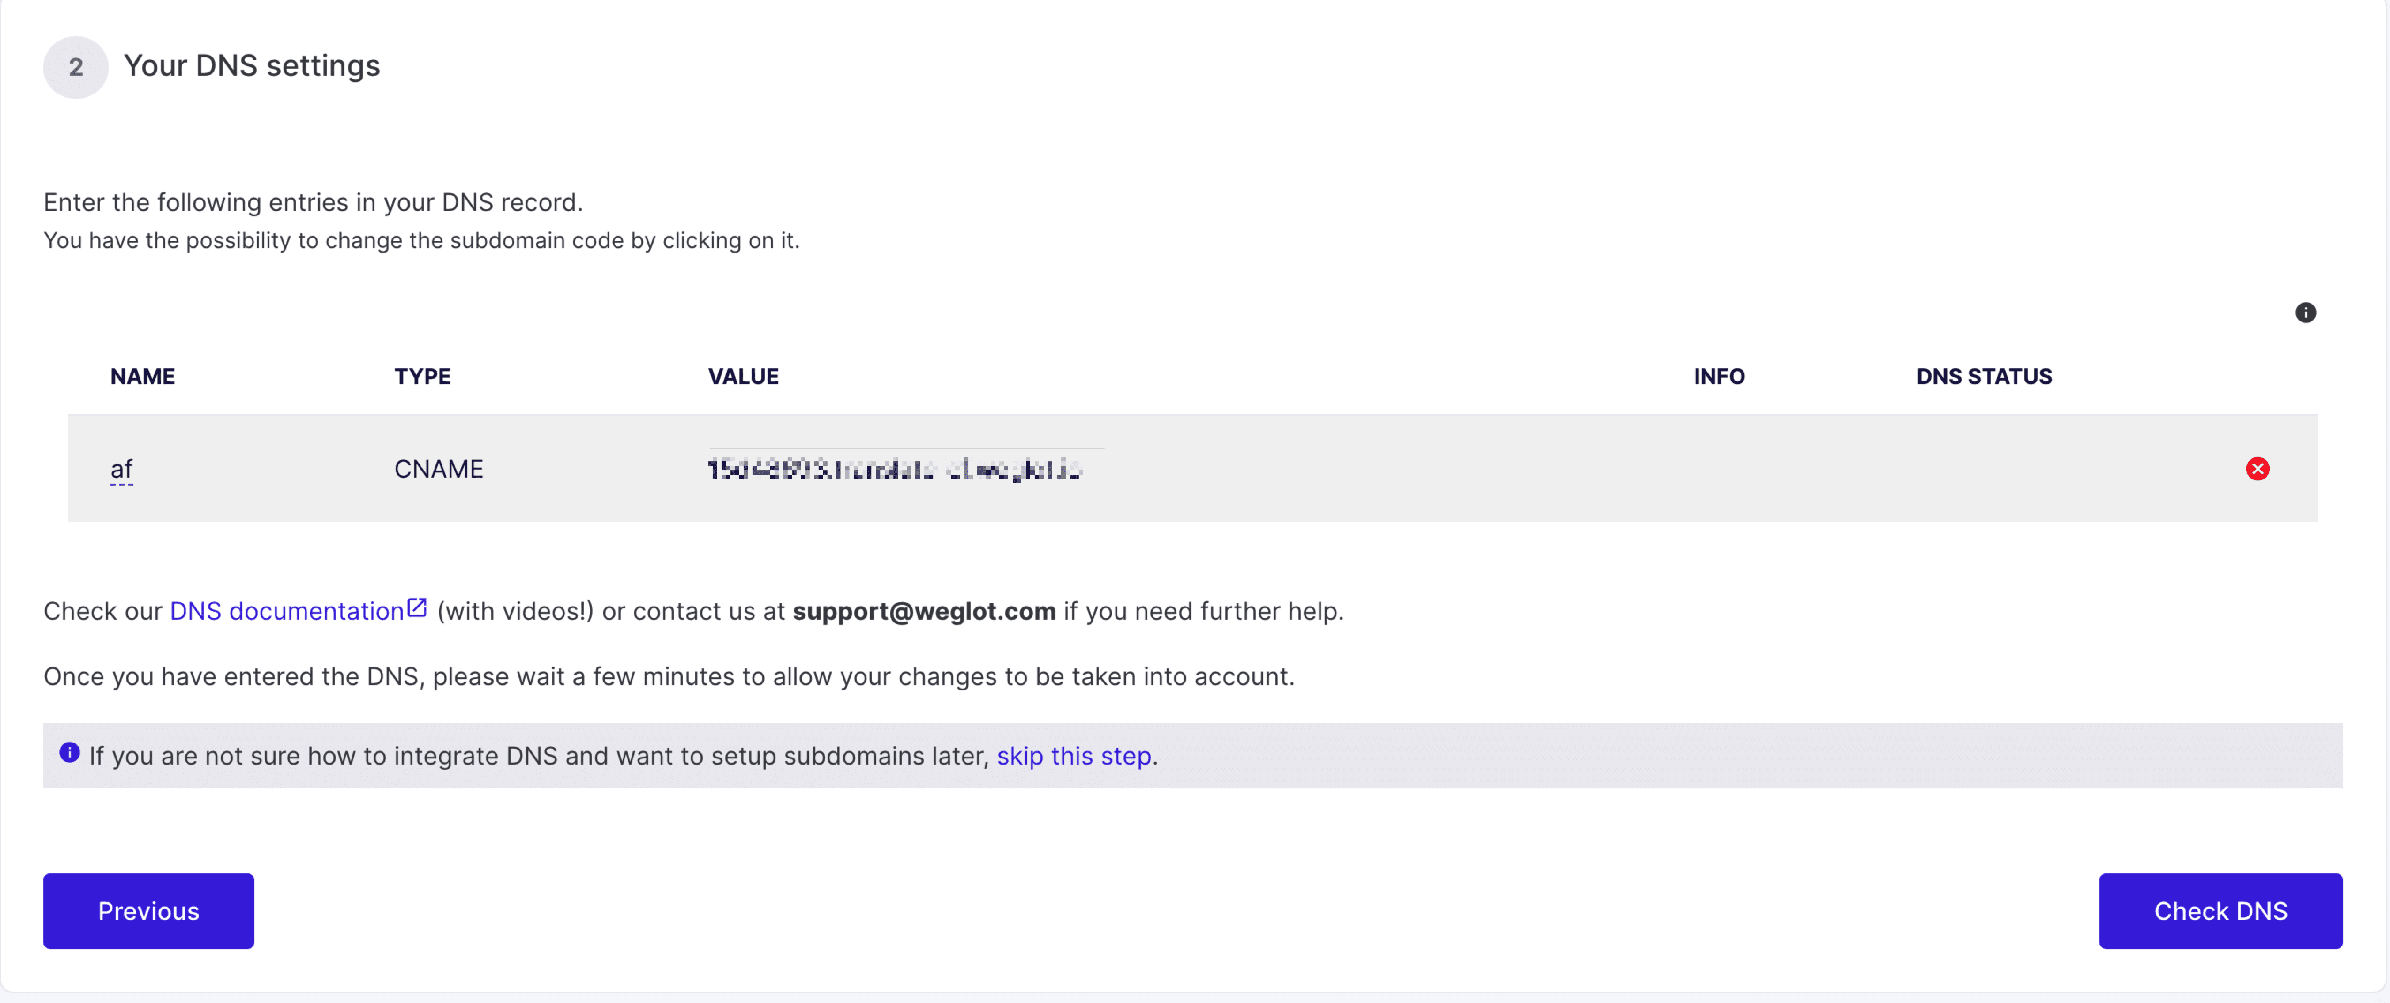Click the VALUE column header
The width and height of the screenshot is (2390, 1003).
coord(743,377)
